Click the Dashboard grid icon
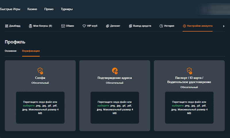230x138 pixels. (7, 26)
